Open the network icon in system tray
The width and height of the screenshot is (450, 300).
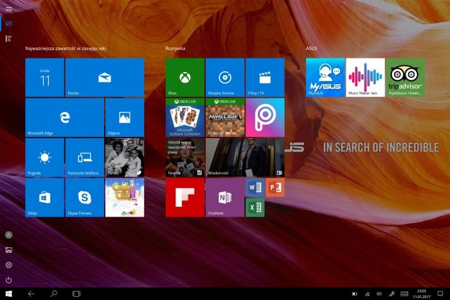(x=367, y=294)
